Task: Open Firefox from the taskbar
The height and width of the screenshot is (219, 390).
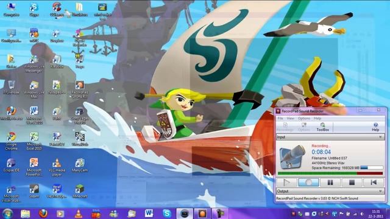Action: (43, 214)
